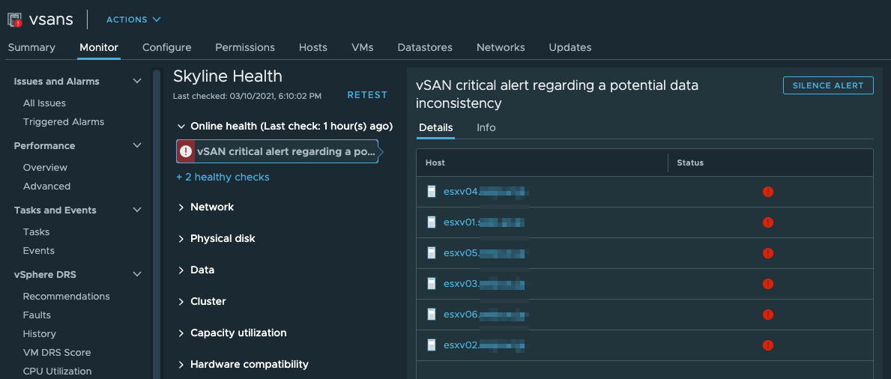
Task: Show the 2 healthy checks link
Action: coord(223,178)
